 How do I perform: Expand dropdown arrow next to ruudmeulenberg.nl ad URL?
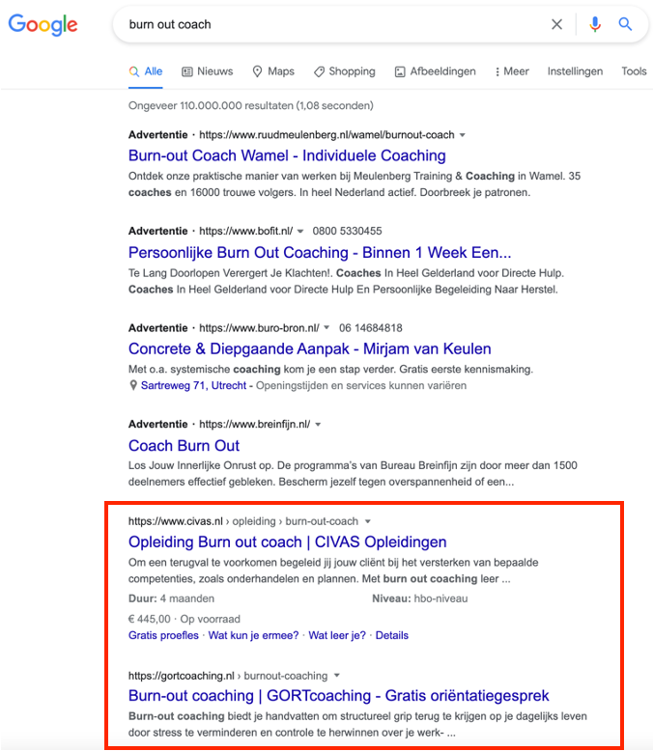point(462,135)
